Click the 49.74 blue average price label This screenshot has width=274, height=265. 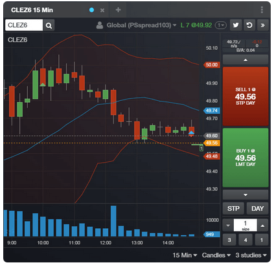(x=212, y=111)
